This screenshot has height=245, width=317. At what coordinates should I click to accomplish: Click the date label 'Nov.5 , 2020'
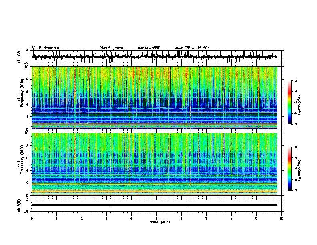pyautogui.click(x=112, y=48)
